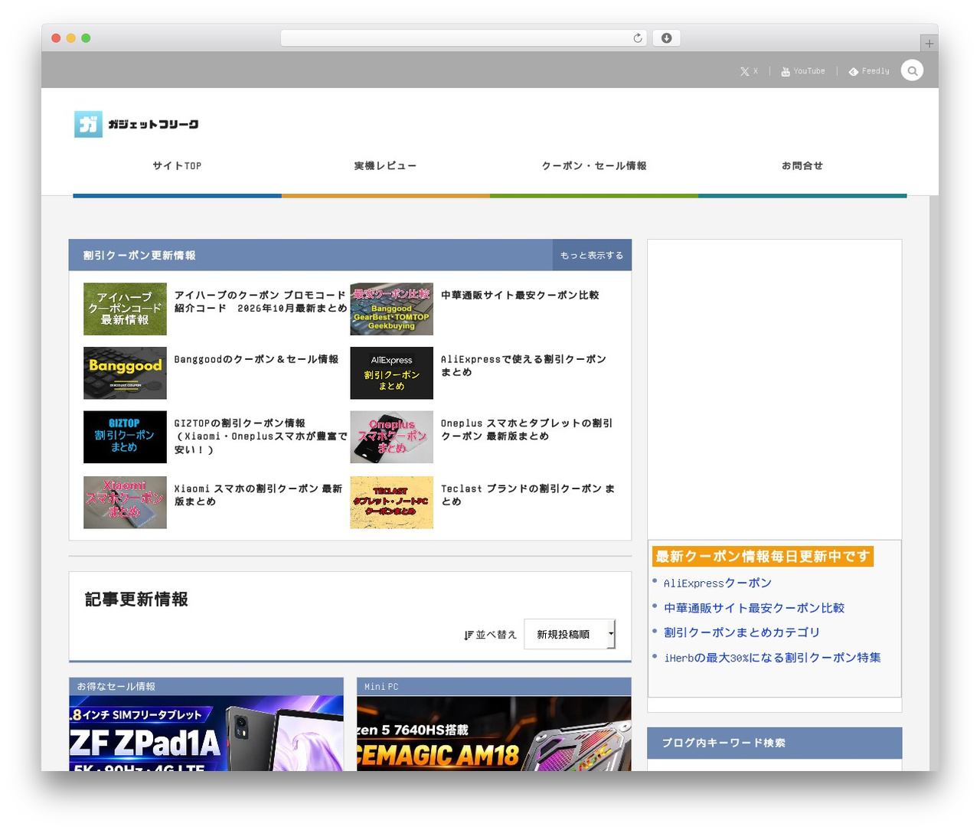Click the Xiaomi スマホクーポン thumbnail

125,502
